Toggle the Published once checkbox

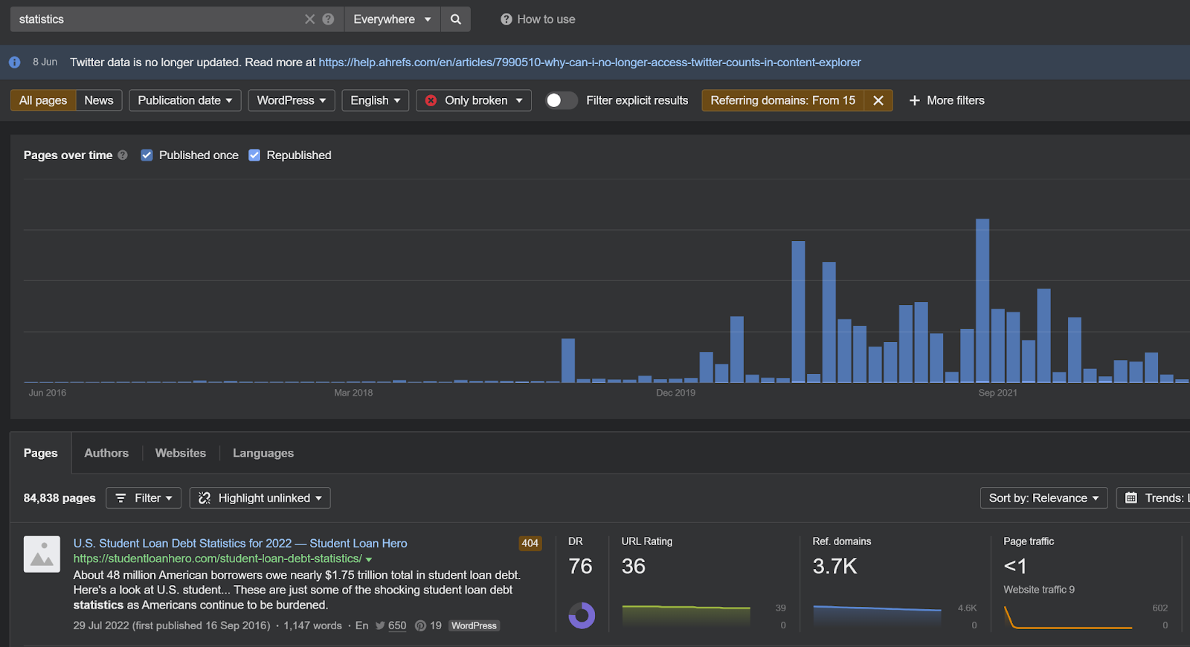pyautogui.click(x=147, y=155)
